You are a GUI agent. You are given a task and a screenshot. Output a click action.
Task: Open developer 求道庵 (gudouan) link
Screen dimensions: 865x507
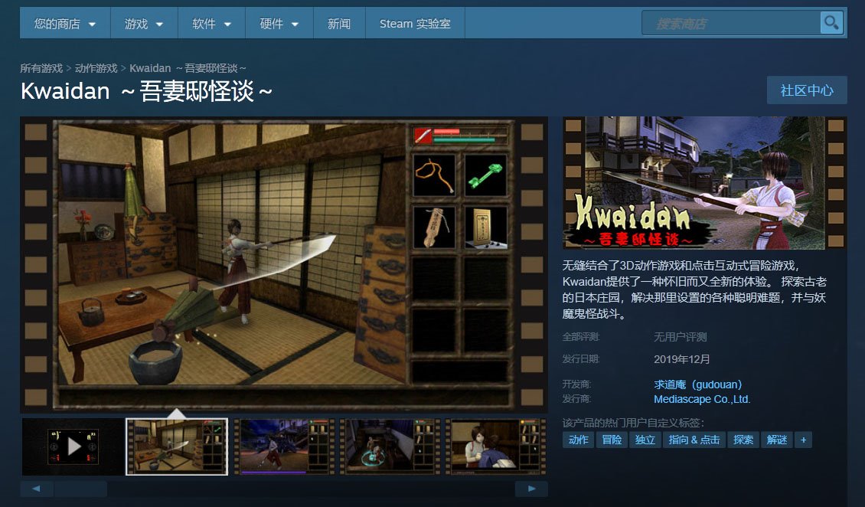click(x=698, y=384)
